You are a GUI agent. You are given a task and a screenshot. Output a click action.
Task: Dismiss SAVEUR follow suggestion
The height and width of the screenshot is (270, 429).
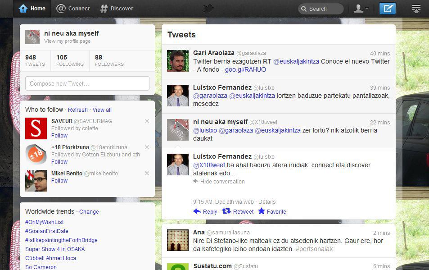(x=147, y=121)
